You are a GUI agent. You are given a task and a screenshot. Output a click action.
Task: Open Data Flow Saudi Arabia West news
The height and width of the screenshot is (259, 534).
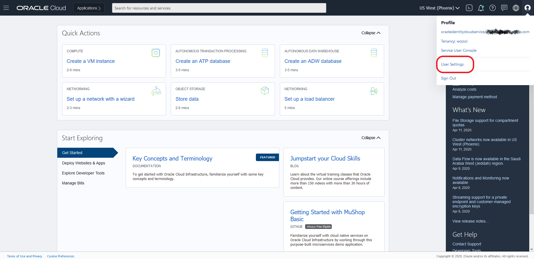(486, 161)
